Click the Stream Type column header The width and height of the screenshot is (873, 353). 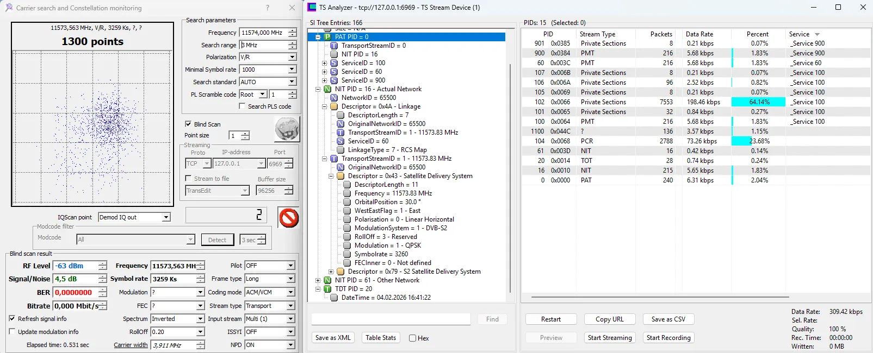pos(597,34)
